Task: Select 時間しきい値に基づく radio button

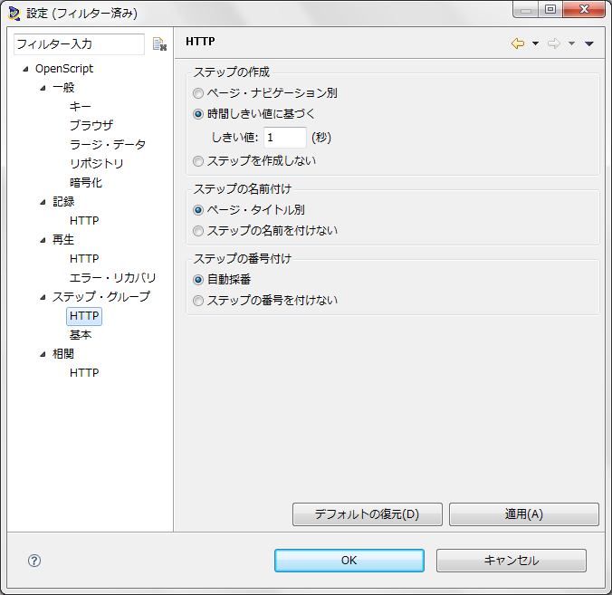Action: click(198, 114)
